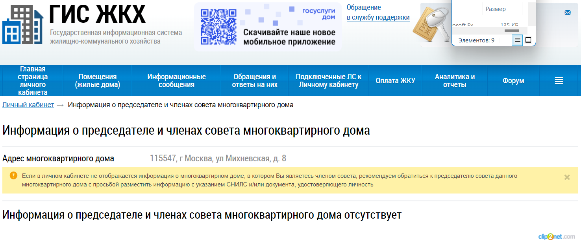The height and width of the screenshot is (241, 581).
Task: Go to 'Личный кабинет' breadcrumb link
Action: [28, 105]
